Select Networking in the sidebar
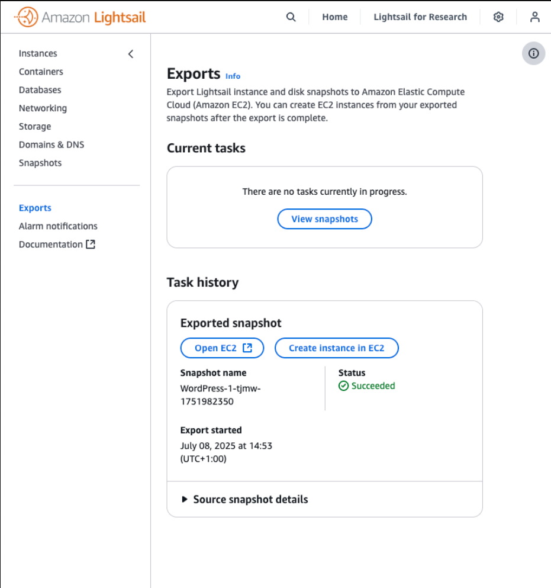 43,108
